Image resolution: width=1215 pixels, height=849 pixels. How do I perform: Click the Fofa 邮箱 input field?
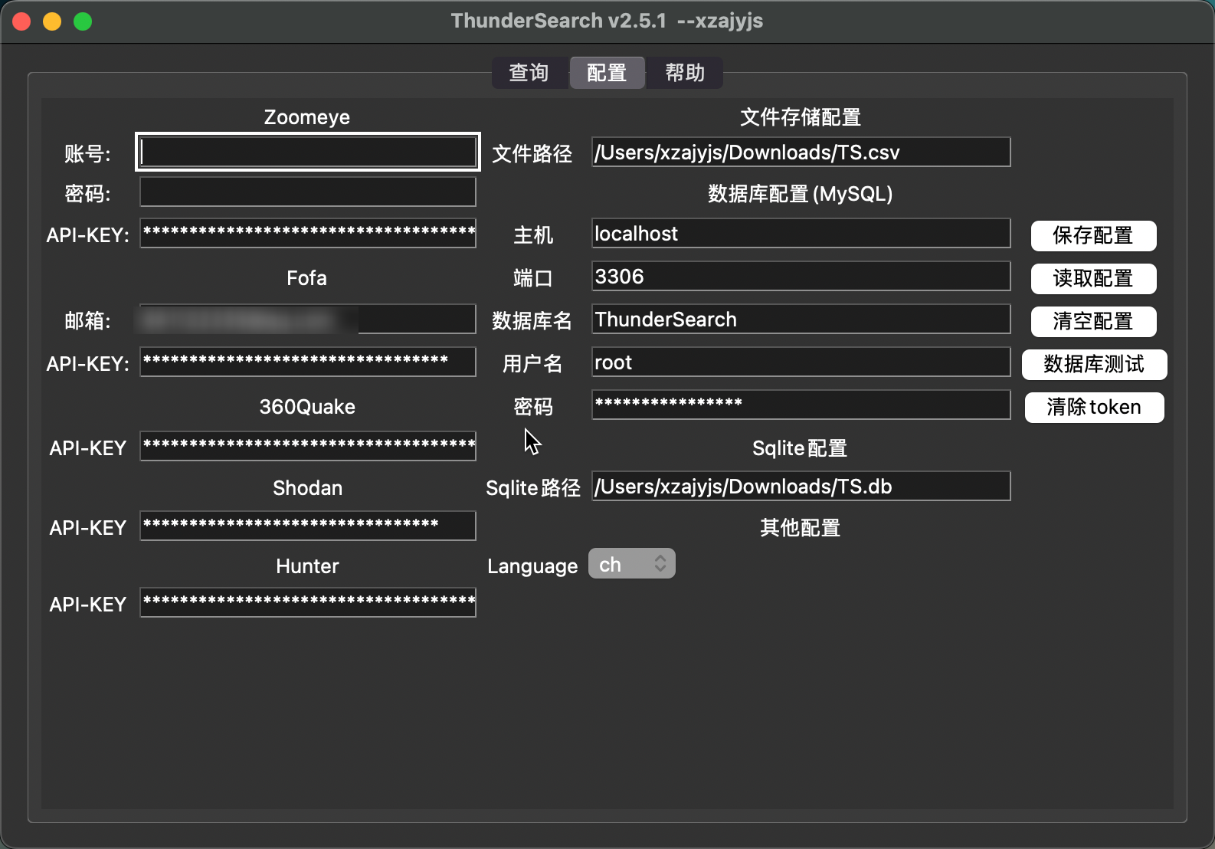point(308,319)
